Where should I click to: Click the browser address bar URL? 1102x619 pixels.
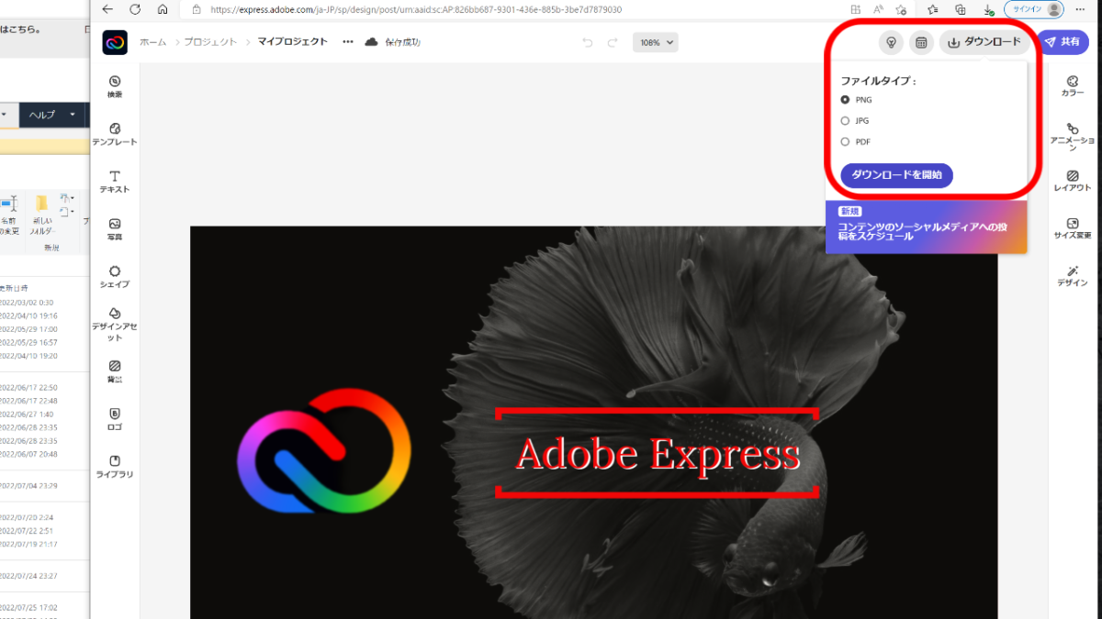click(416, 9)
